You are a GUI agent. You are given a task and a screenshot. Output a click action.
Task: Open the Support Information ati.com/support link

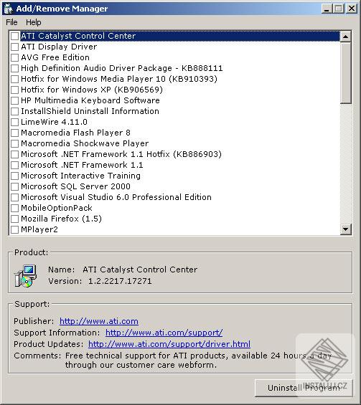164,333
